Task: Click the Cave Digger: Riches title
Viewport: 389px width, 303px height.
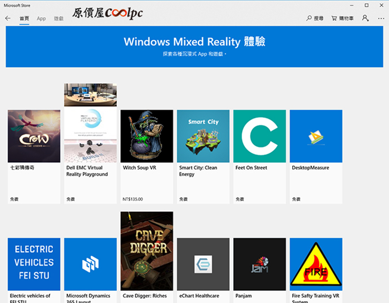Action: click(144, 296)
